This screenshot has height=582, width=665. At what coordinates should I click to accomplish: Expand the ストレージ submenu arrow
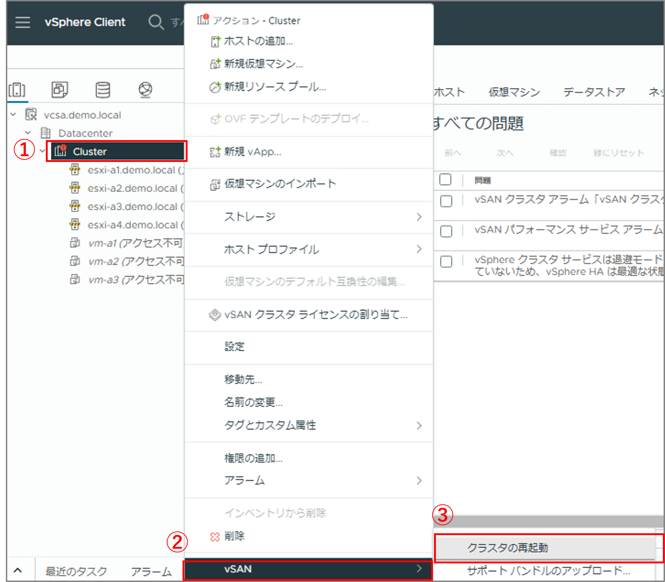point(419,217)
